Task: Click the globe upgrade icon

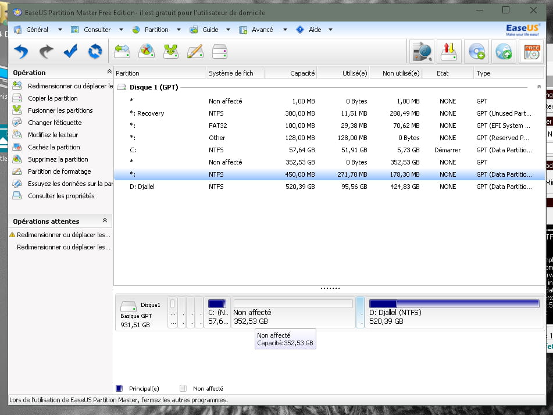Action: pyautogui.click(x=504, y=52)
